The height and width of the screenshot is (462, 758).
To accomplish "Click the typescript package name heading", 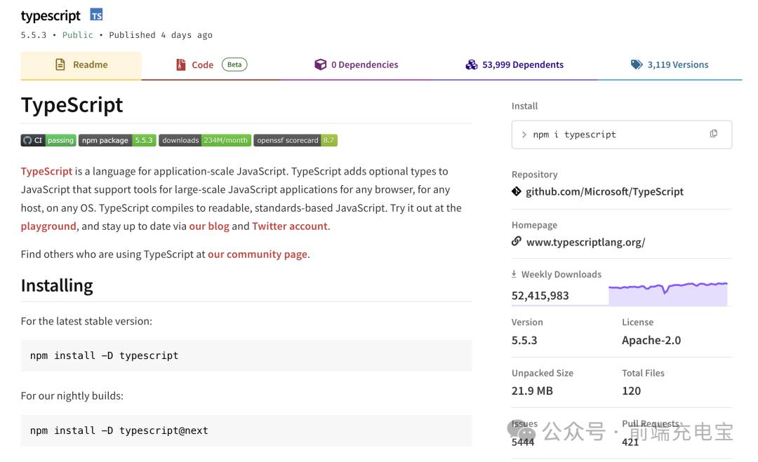I will pos(51,16).
